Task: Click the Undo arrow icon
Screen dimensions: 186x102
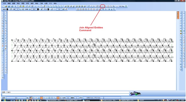Action: [36, 6]
